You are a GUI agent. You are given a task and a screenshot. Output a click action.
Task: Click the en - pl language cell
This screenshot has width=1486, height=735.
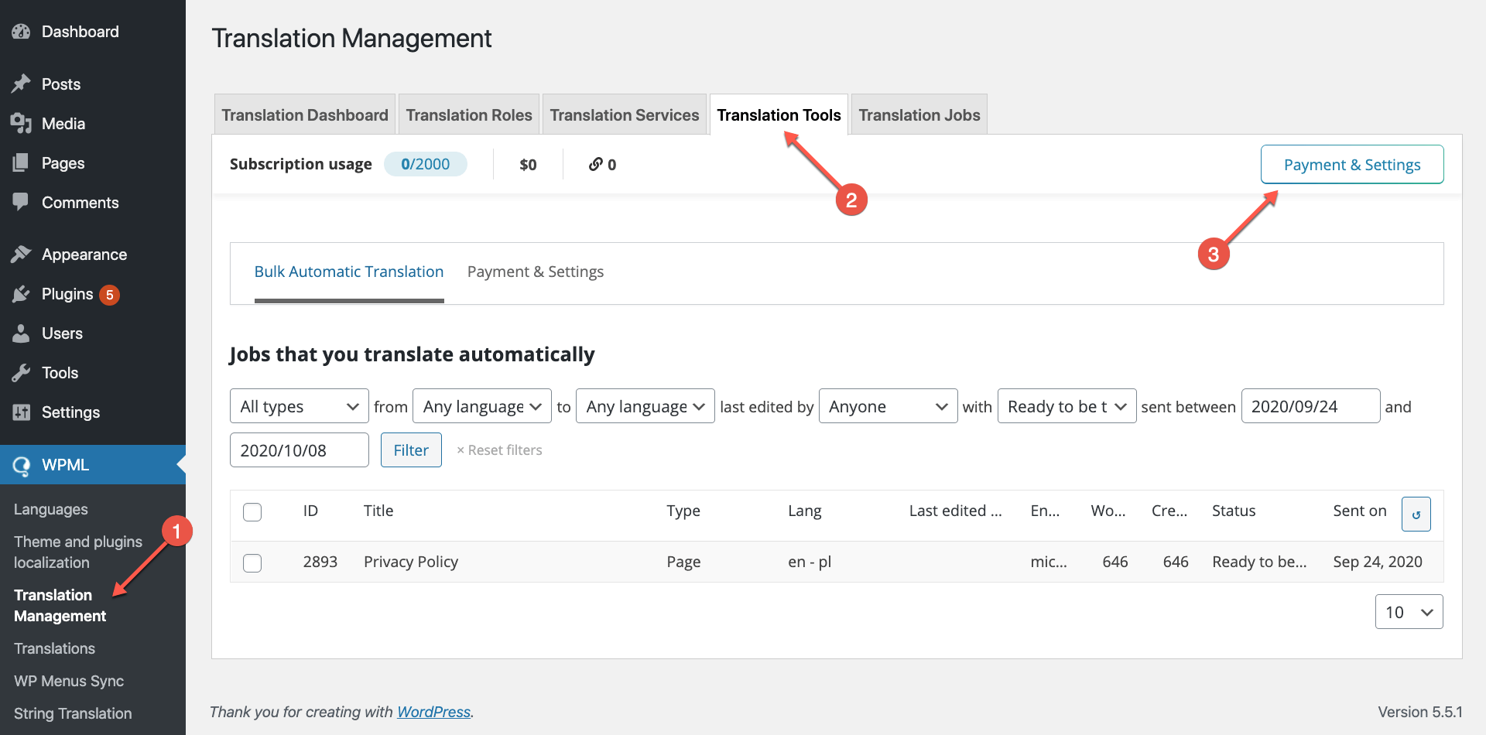810,562
